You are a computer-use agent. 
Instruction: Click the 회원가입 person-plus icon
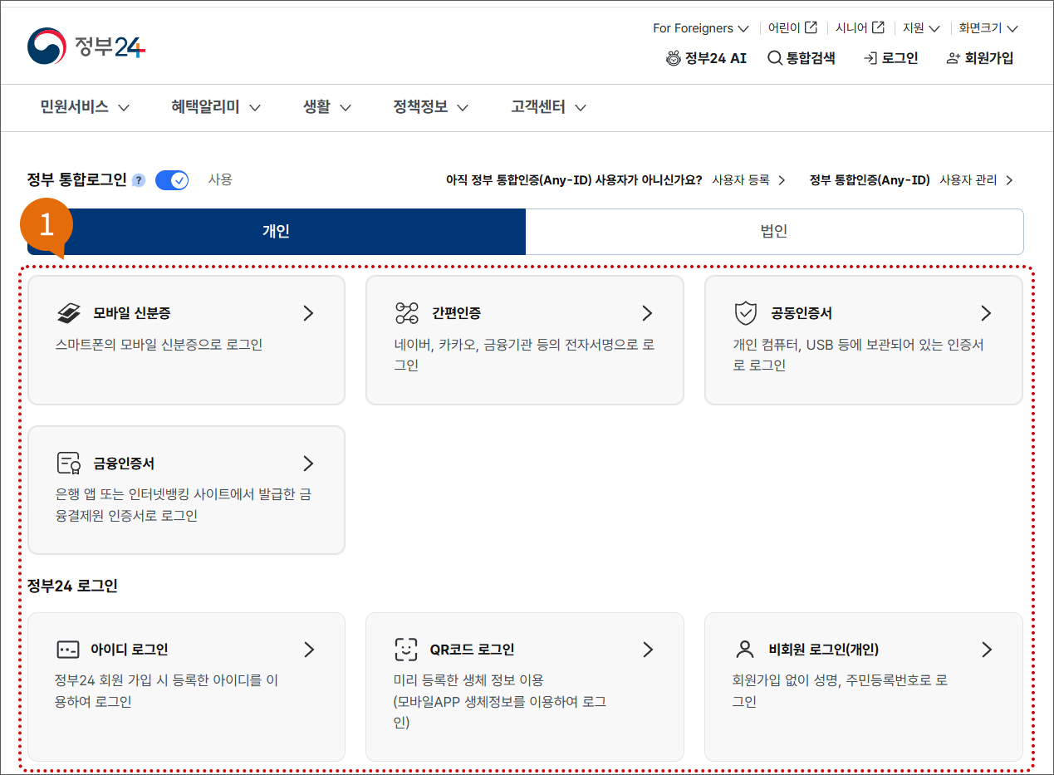pos(953,58)
